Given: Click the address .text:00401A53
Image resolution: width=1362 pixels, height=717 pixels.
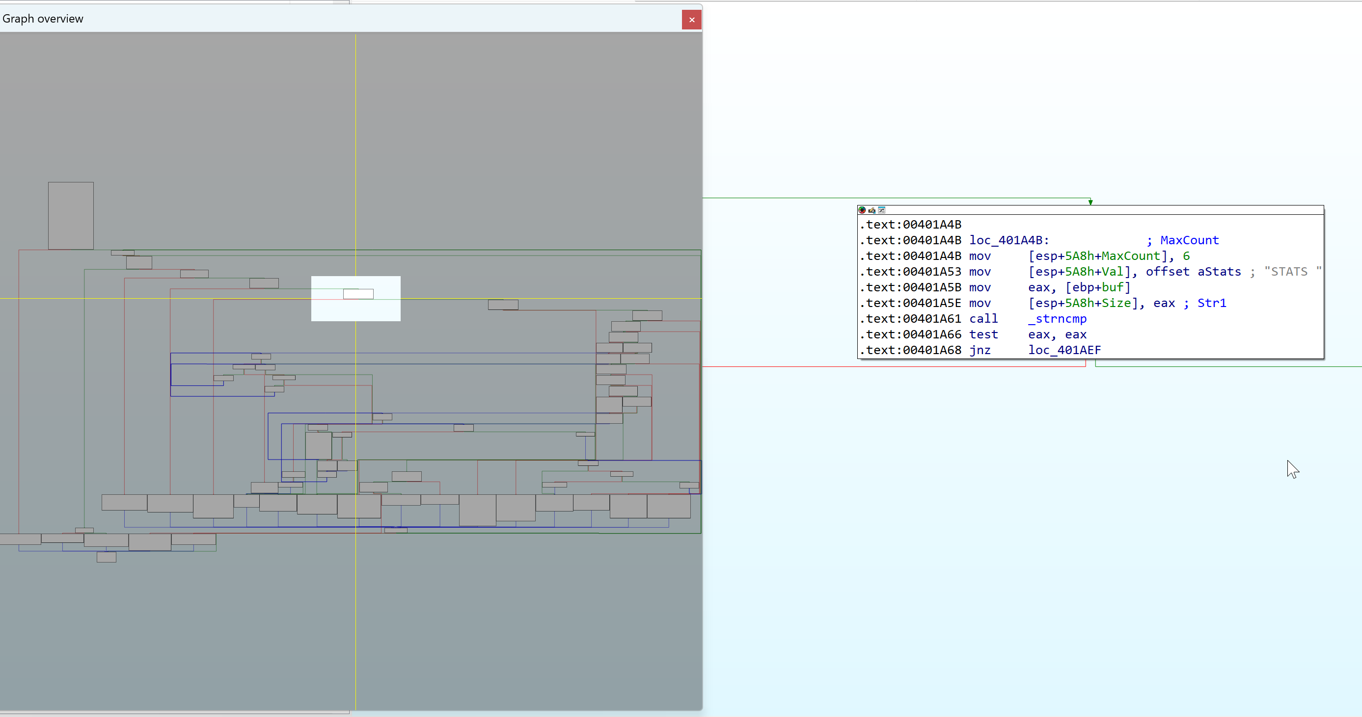Looking at the screenshot, I should pyautogui.click(x=909, y=272).
